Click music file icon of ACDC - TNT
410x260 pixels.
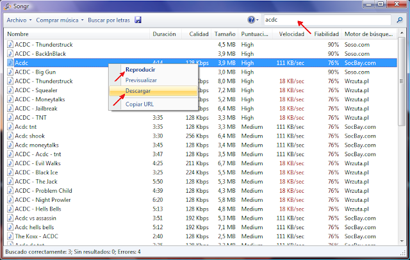coord(10,118)
